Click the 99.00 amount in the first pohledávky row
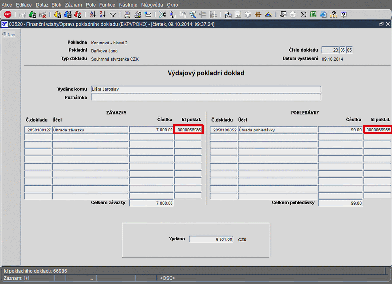392x284 pixels. pyautogui.click(x=340, y=130)
